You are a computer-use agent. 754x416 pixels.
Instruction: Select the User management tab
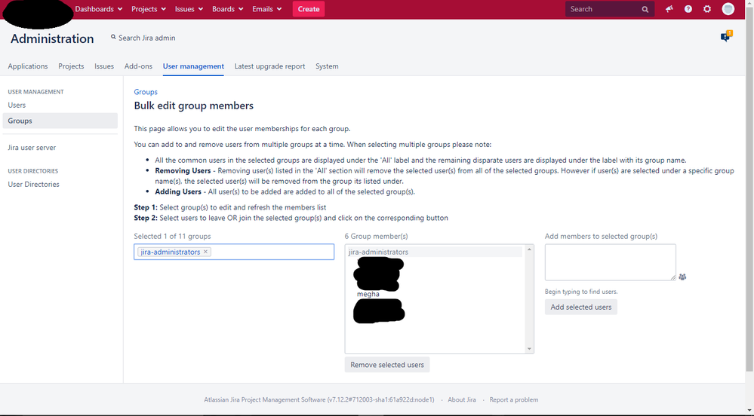tap(193, 66)
